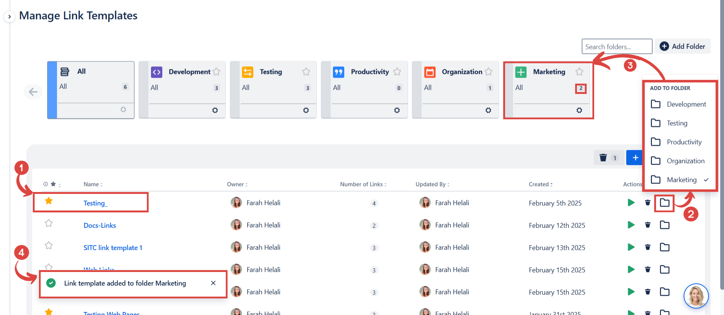Open folder menu for Testing_ row

click(664, 203)
